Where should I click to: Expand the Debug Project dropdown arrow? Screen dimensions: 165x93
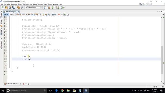point(60,7)
